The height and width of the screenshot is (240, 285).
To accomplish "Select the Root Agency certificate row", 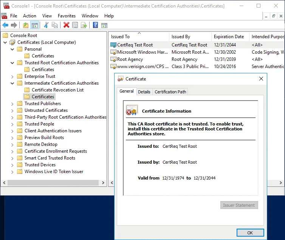I will [x=130, y=59].
